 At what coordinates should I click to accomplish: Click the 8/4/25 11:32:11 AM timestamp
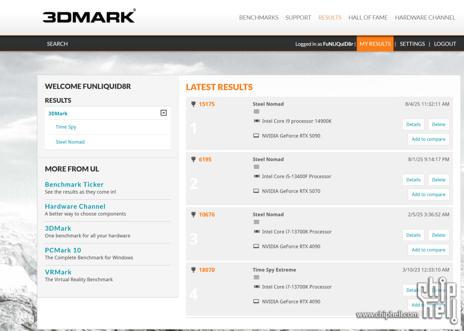(427, 104)
